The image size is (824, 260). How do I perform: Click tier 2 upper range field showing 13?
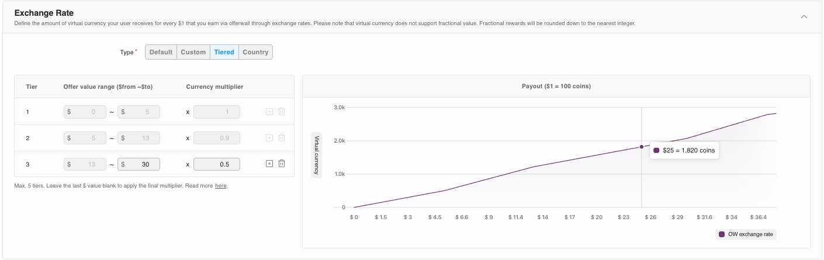139,138
